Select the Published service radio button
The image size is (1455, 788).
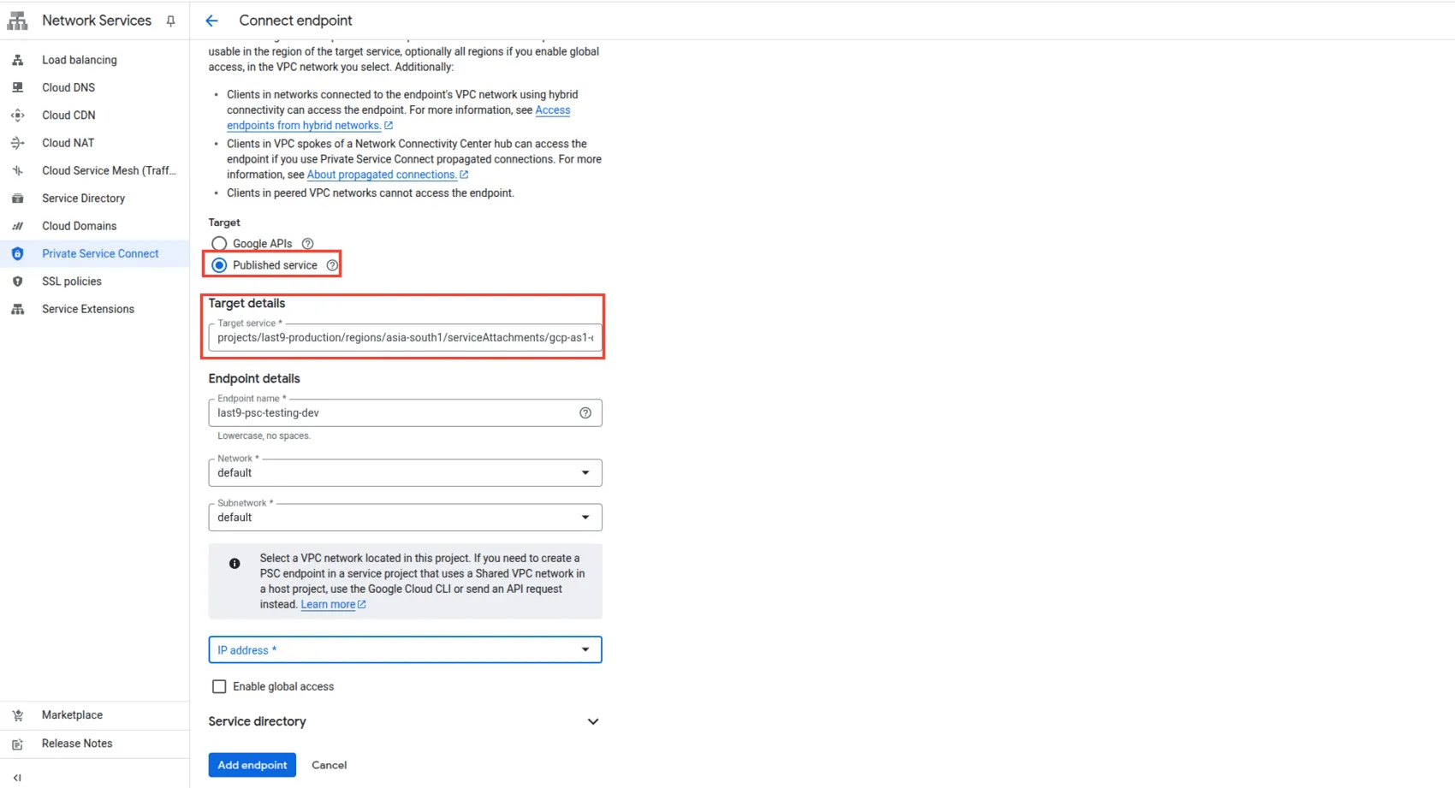click(x=219, y=265)
